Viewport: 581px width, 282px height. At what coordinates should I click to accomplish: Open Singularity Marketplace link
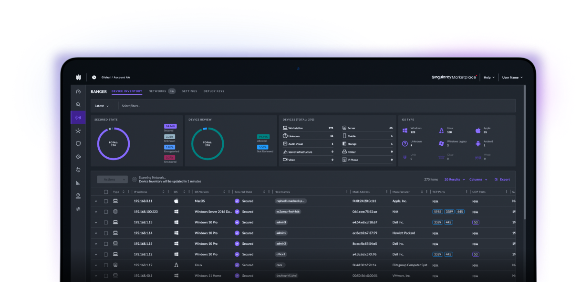pyautogui.click(x=454, y=77)
